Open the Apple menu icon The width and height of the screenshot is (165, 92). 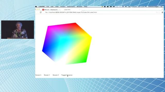(36, 6)
